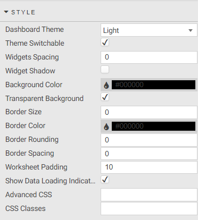Toggle Show Data Loading Indicator checkbox
This screenshot has height=220, width=198.
tap(105, 180)
